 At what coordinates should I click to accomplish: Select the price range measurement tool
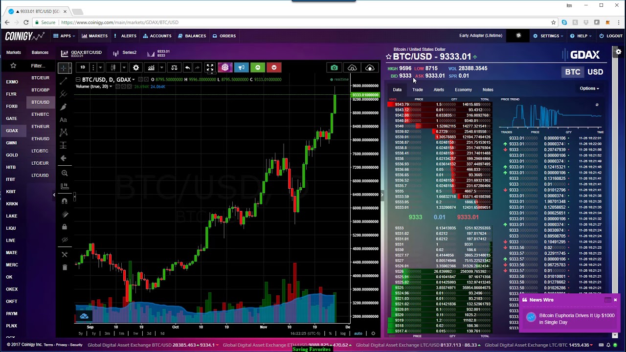[x=64, y=145]
